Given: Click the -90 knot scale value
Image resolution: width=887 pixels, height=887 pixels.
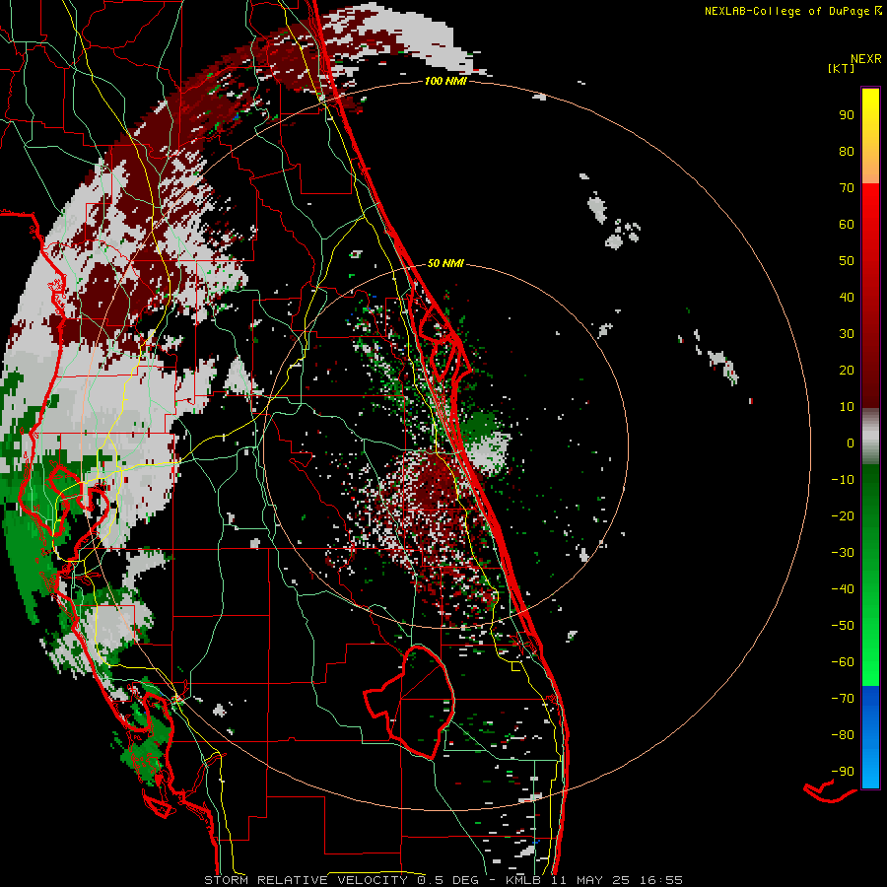Looking at the screenshot, I should 843,772.
